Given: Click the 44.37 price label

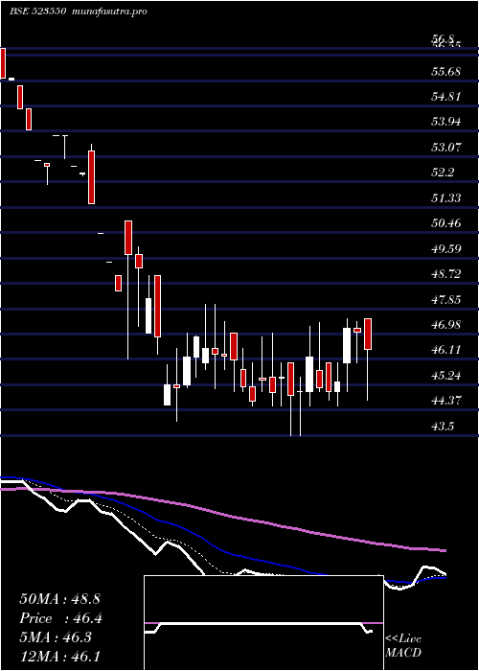Looking at the screenshot, I should click(x=446, y=401).
